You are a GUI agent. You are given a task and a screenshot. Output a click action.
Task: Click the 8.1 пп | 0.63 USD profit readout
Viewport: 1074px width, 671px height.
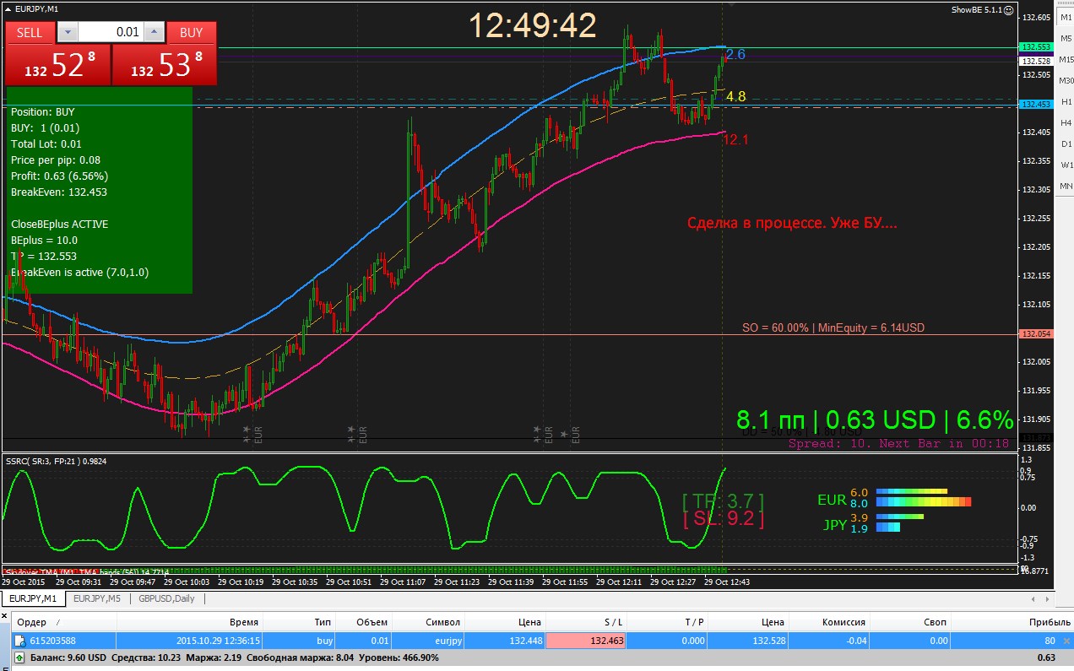(x=874, y=419)
